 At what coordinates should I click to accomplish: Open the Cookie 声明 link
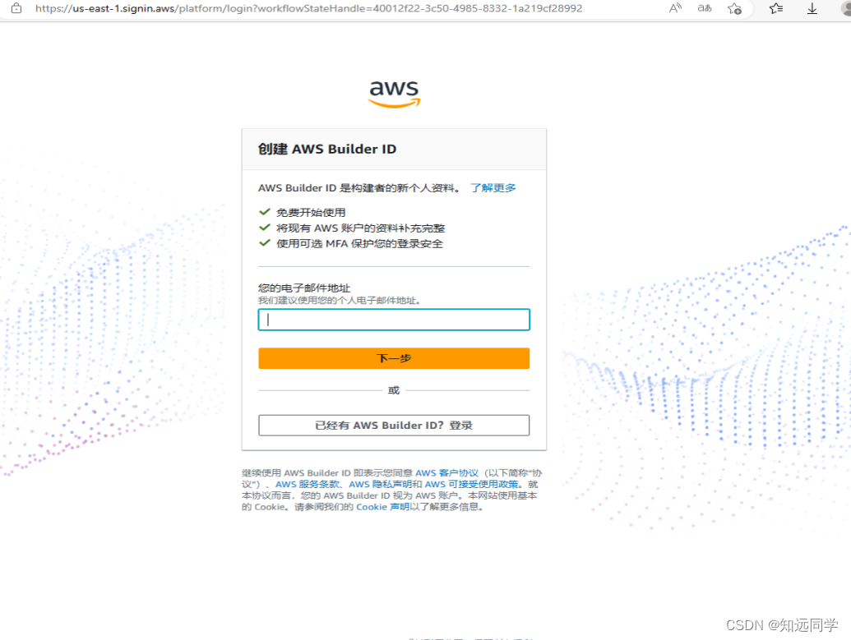pos(382,507)
